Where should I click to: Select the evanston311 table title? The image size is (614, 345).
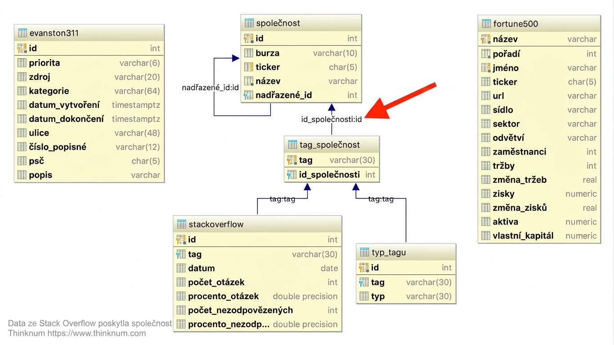click(54, 33)
